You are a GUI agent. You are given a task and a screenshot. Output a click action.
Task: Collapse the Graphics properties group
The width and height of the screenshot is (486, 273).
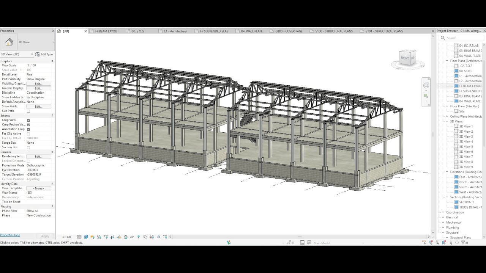(x=52, y=61)
